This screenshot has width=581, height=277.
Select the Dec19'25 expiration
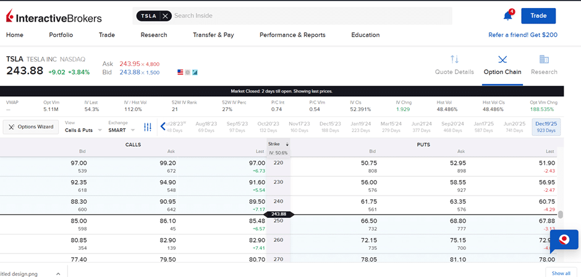(x=546, y=127)
